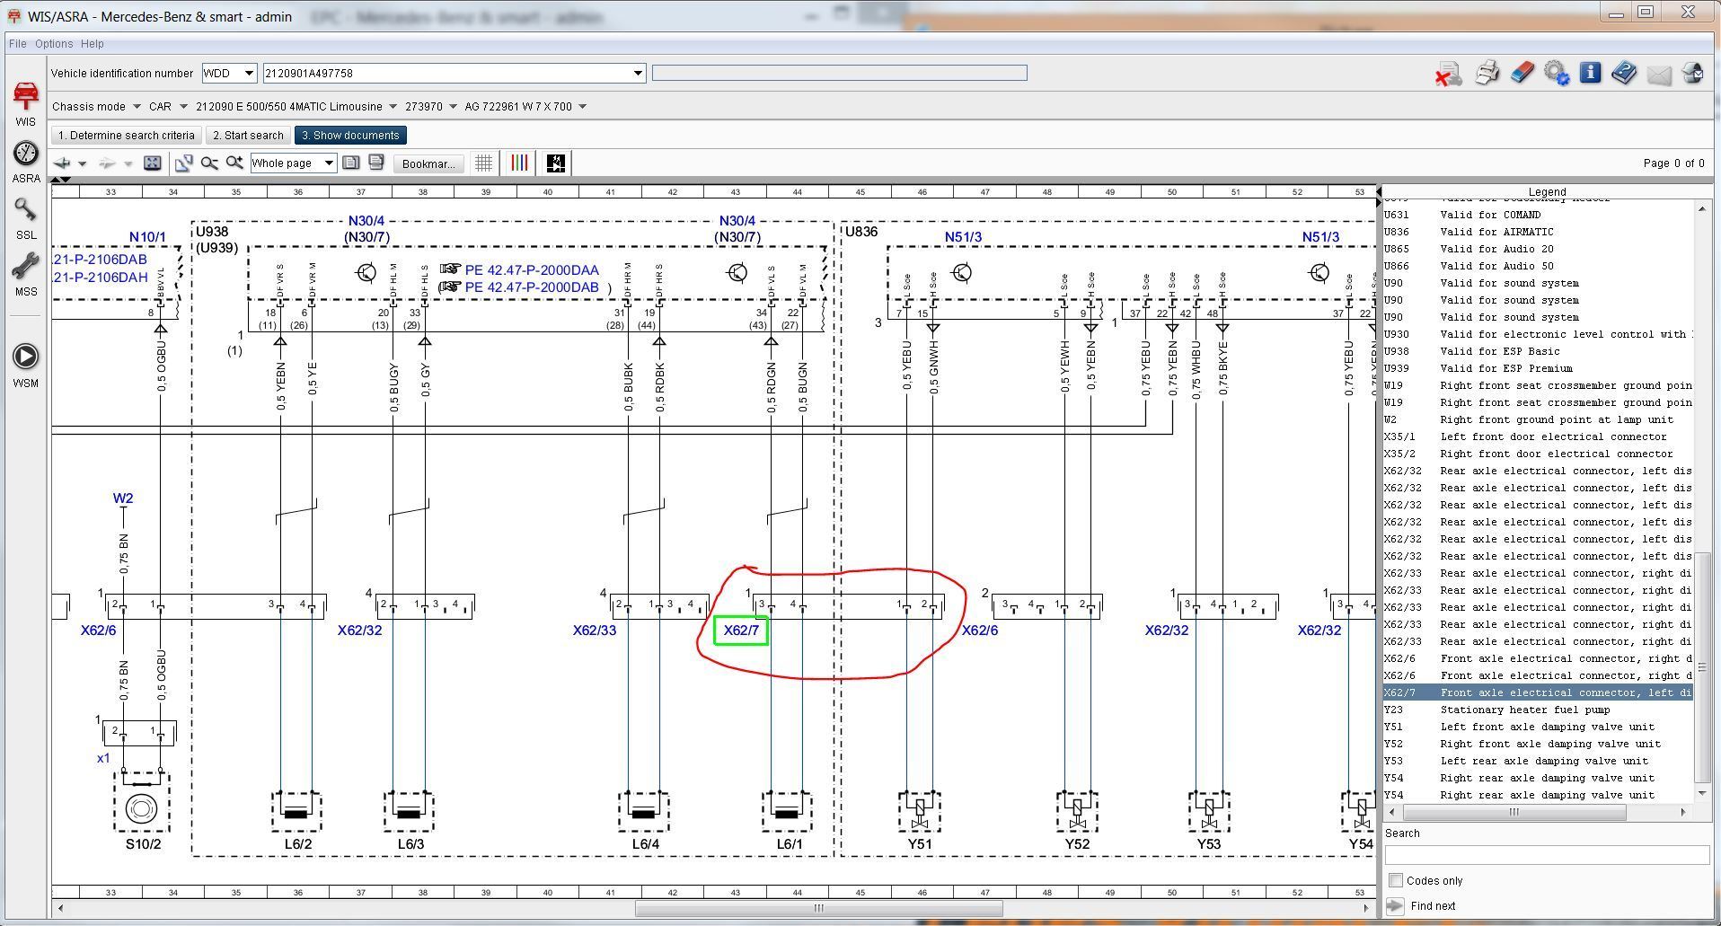Click the Bookmark button

(x=428, y=163)
